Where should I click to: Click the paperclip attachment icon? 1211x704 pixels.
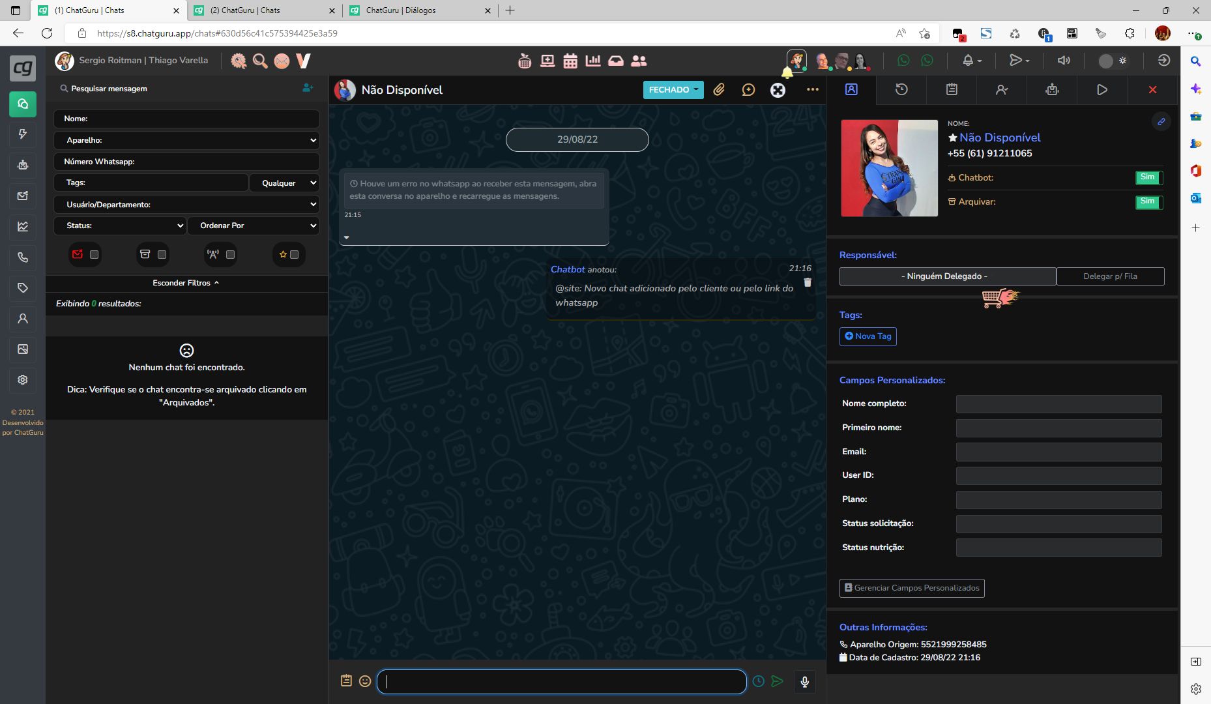[x=718, y=90]
